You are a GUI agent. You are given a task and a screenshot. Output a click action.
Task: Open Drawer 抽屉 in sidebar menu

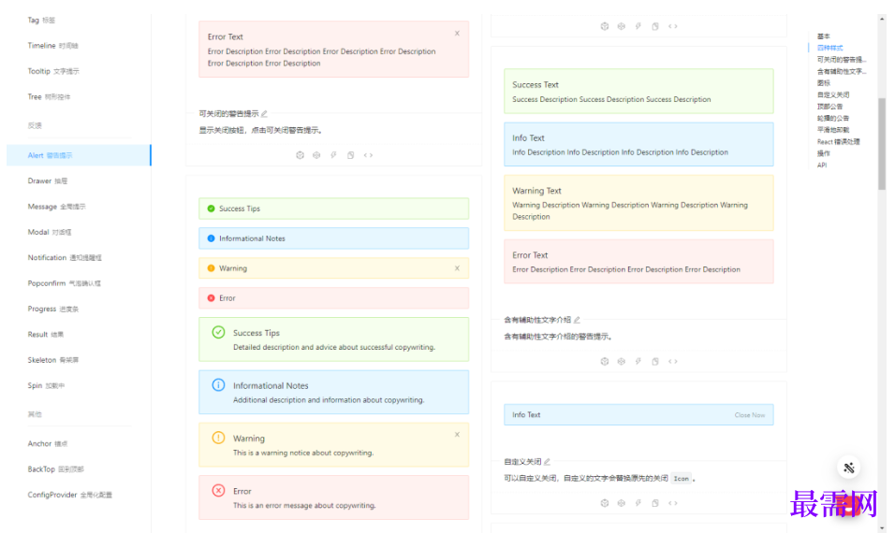(x=47, y=181)
